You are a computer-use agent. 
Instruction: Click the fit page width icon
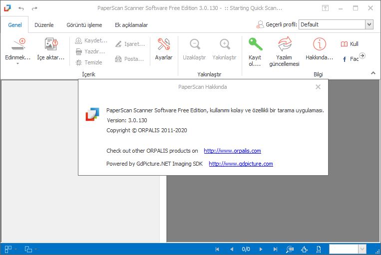[x=319, y=249]
